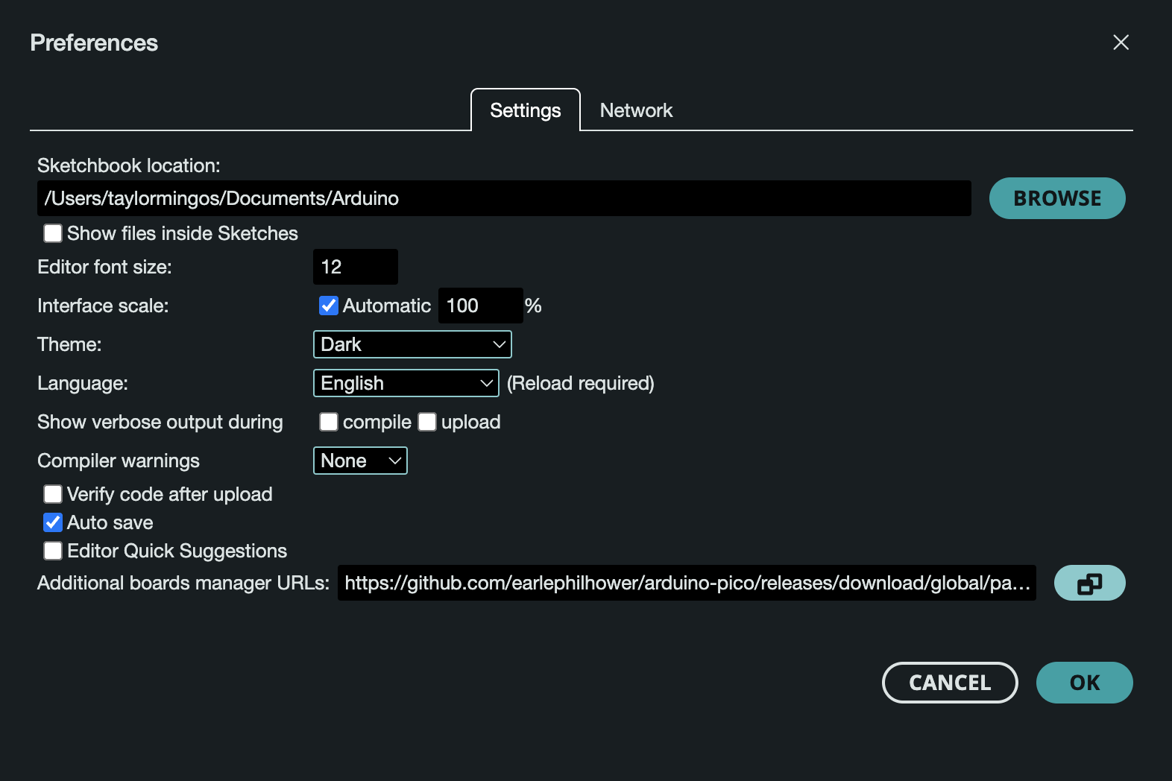Open the Compiler warnings dropdown showing None
Image resolution: width=1172 pixels, height=781 pixels.
[360, 461]
